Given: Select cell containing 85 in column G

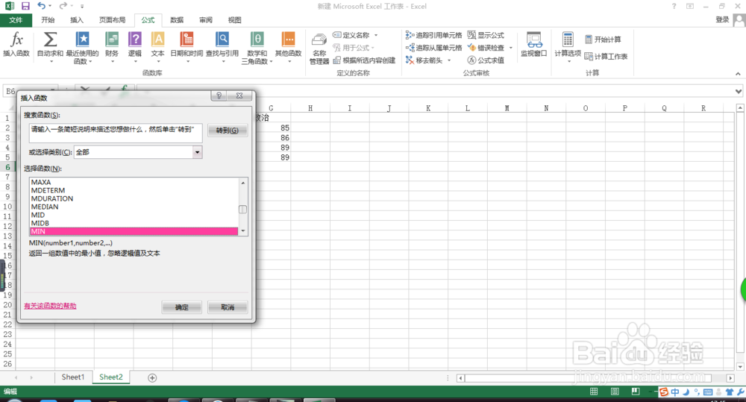Looking at the screenshot, I should click(272, 128).
